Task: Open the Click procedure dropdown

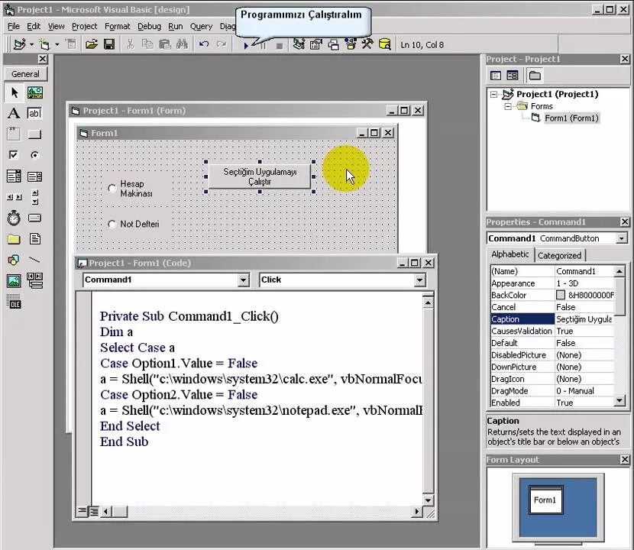Action: pos(419,280)
